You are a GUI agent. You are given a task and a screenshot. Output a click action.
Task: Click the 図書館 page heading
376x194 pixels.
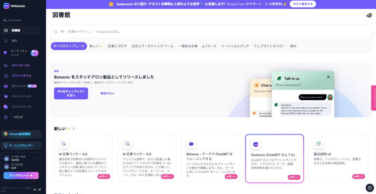(61, 15)
